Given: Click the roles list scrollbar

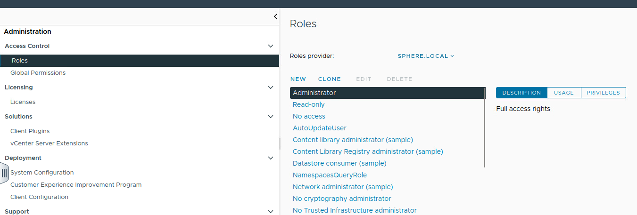Looking at the screenshot, I should point(484,128).
